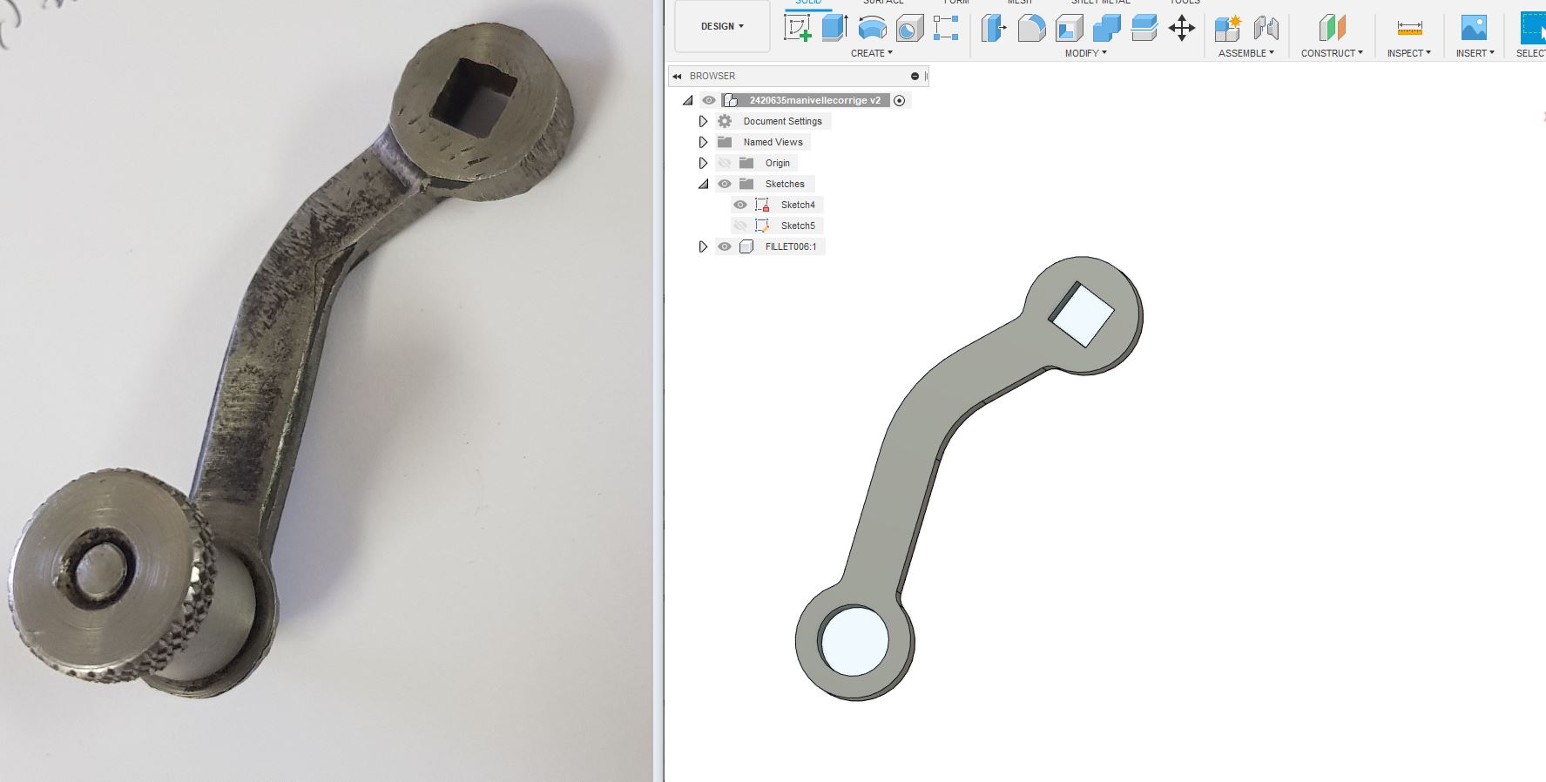This screenshot has width=1546, height=782.
Task: Expand the Document Settings node
Action: (x=703, y=121)
